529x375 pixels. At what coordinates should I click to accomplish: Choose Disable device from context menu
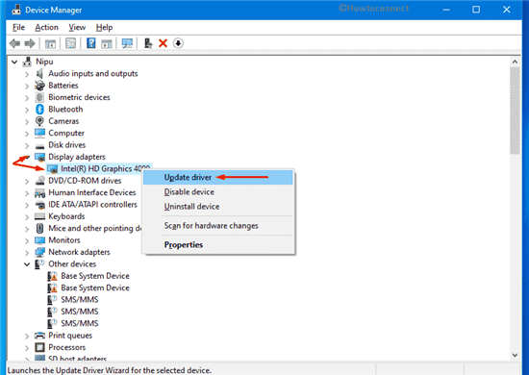(218, 192)
